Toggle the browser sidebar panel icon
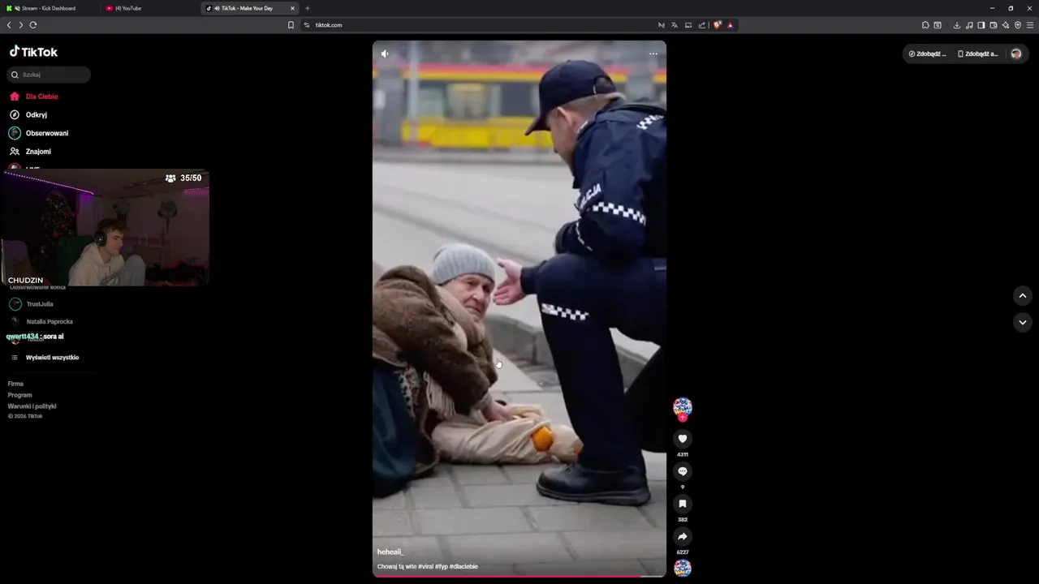The image size is (1039, 584). (981, 25)
